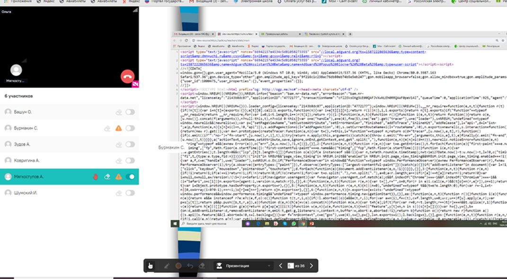This screenshot has width=507, height=279.
Task: Select participant name Ковригина А.
Action: (x=27, y=160)
